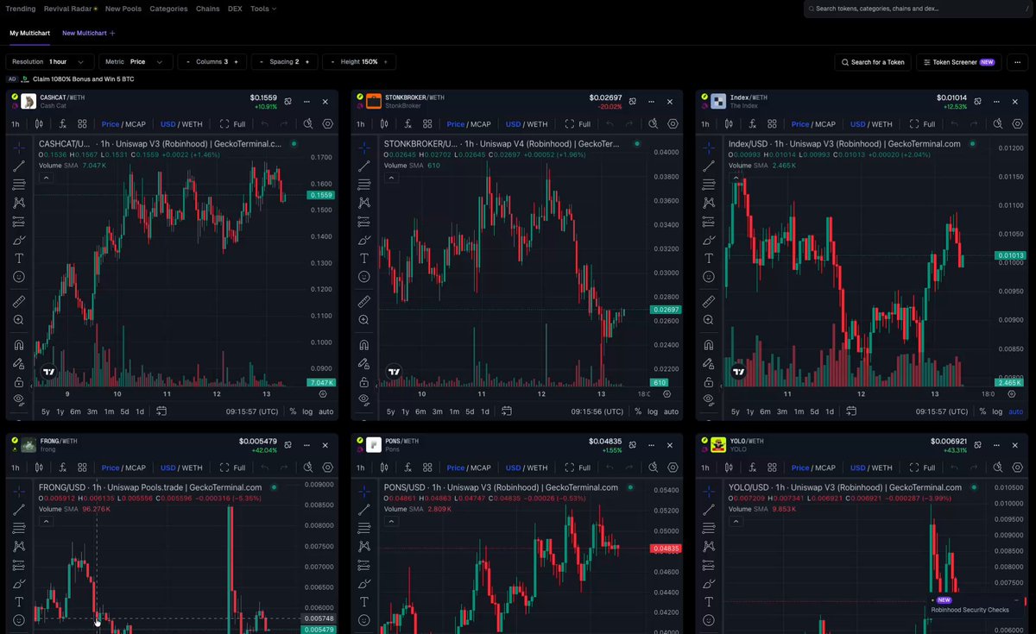
Task: Click swap icon in PONS card header
Action: click(x=634, y=445)
